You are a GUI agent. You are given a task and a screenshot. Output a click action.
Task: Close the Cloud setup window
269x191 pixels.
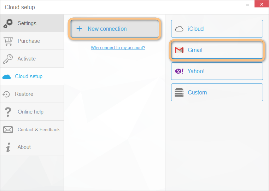pyautogui.click(x=262, y=4)
